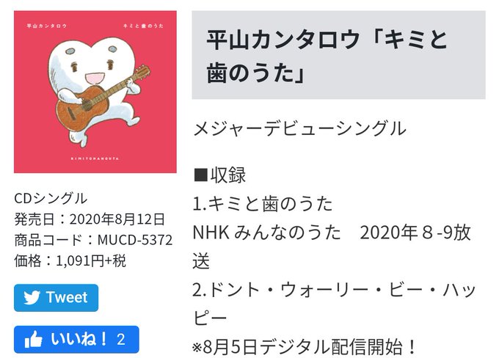Viewport: 499px width, 358px height.
Task: Click the ※8月5日デジタル配信開始！ notice
Action: coord(305,347)
